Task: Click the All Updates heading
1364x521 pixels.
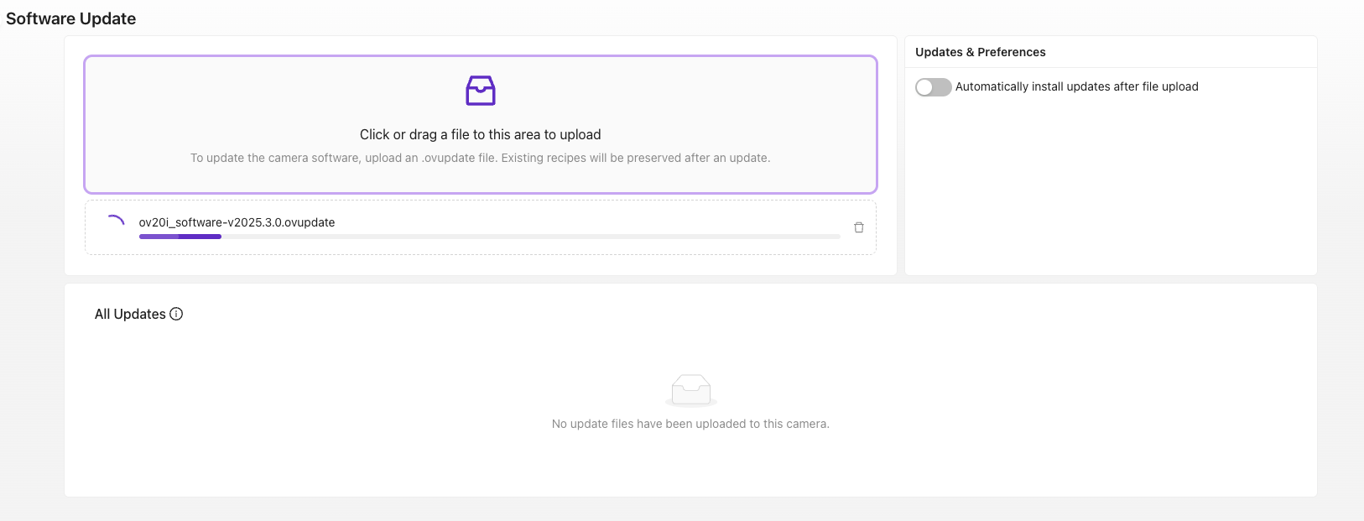Action: coord(130,314)
